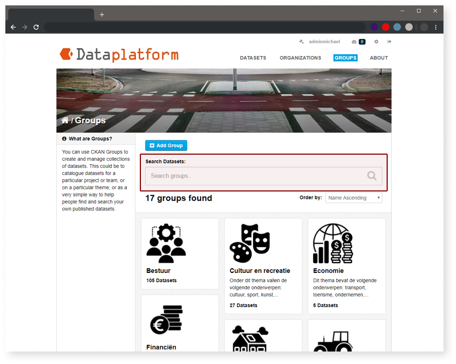Click the dark browser profile avatar

424,27
